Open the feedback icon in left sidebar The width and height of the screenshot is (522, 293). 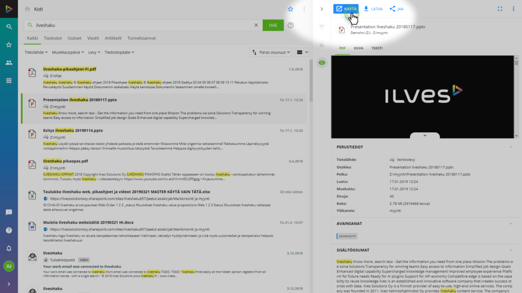[x=9, y=212]
